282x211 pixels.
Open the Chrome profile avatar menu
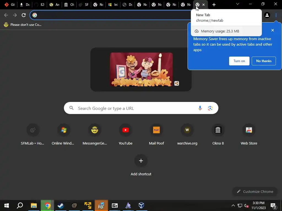pos(267,15)
